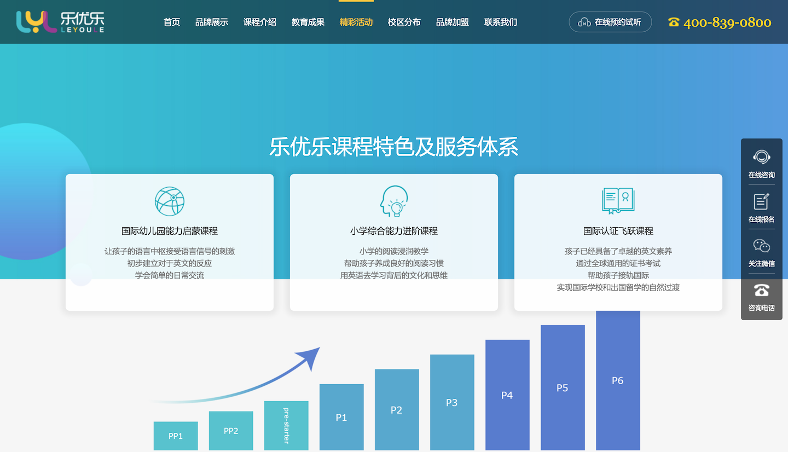This screenshot has height=452, width=788.
Task: Click the 小学综合能力进阶课程 card title
Action: click(x=394, y=231)
